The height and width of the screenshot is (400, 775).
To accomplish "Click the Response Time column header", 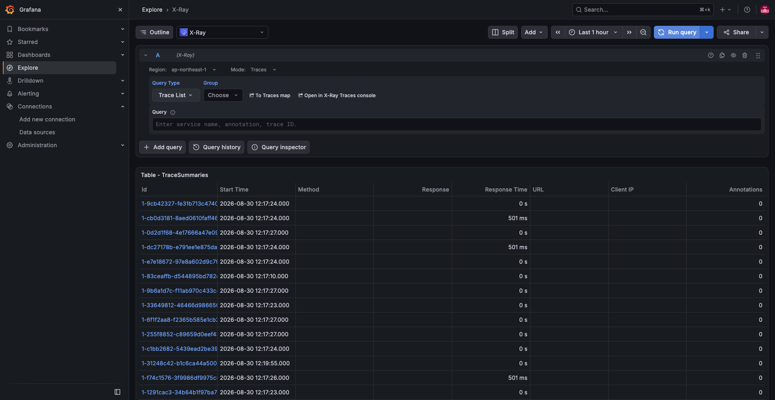I will point(506,190).
